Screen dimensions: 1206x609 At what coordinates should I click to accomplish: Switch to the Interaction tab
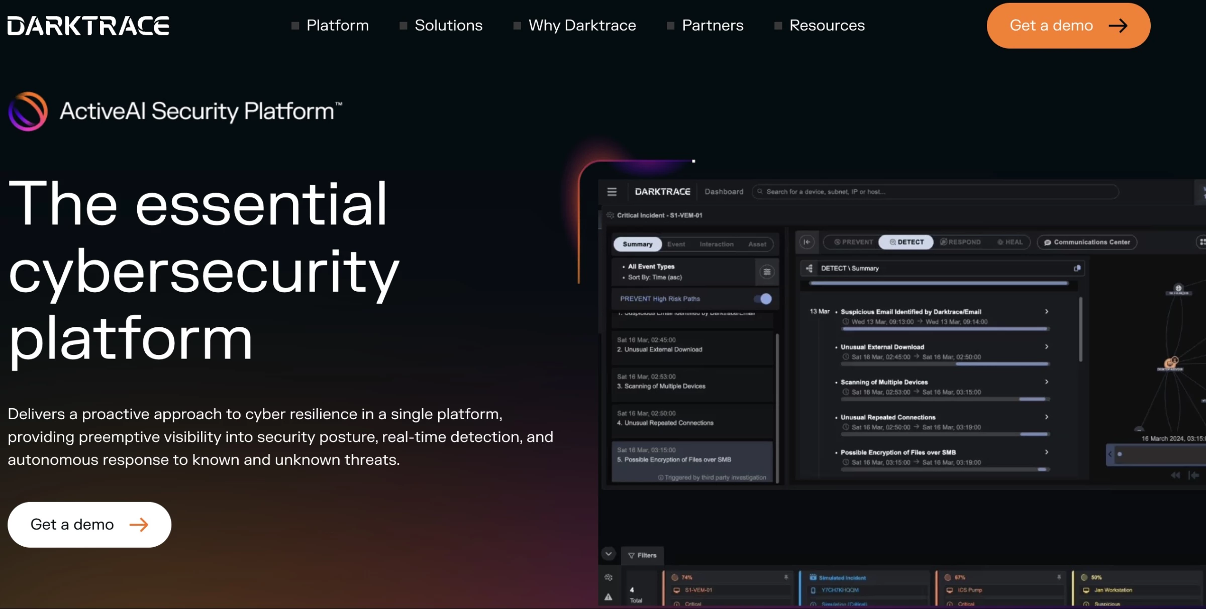(x=717, y=244)
